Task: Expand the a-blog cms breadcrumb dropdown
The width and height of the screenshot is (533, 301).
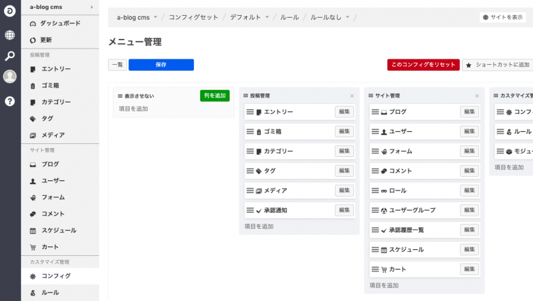Action: point(155,17)
